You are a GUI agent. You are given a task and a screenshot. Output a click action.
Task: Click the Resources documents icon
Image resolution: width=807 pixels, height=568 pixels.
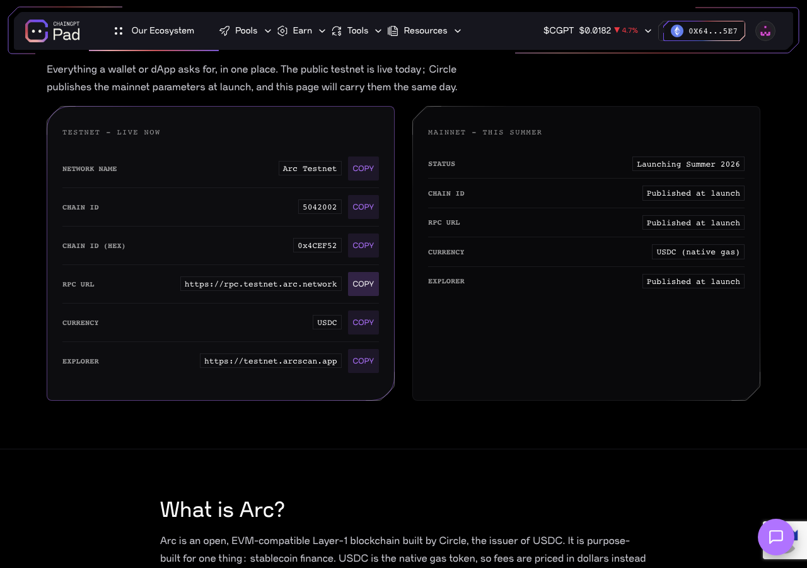393,31
